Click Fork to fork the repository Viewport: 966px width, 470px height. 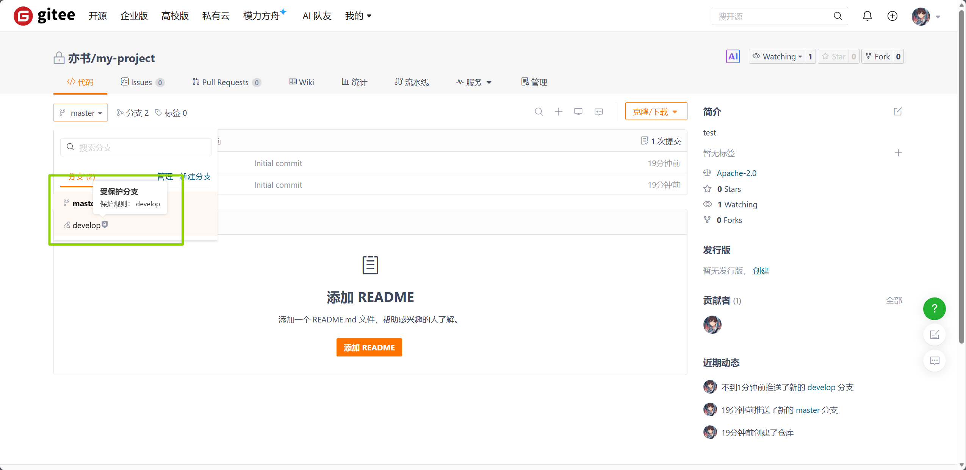click(880, 56)
